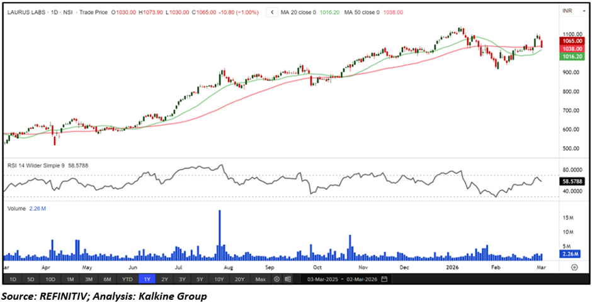The height and width of the screenshot is (303, 592).
Task: Click the 03-Mar-2025 – 02-Mar-2026 date range
Action: tap(342, 278)
